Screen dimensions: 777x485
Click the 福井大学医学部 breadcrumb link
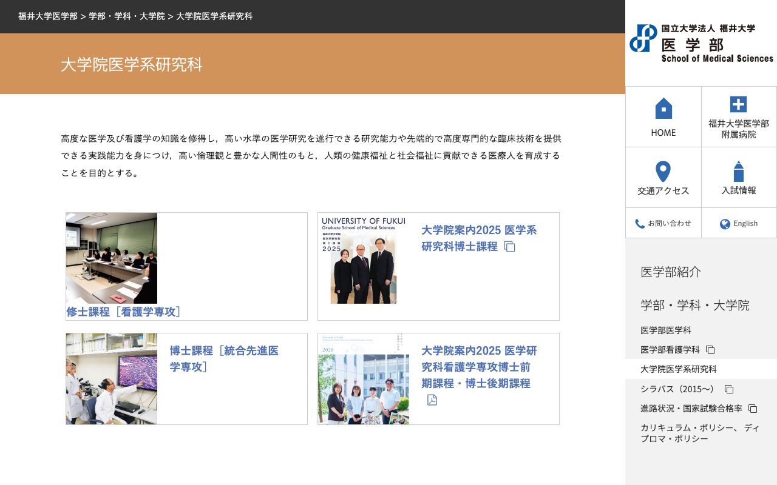click(x=47, y=16)
